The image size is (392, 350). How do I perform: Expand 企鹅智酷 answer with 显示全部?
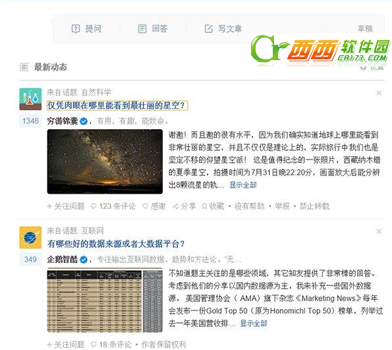point(254,323)
